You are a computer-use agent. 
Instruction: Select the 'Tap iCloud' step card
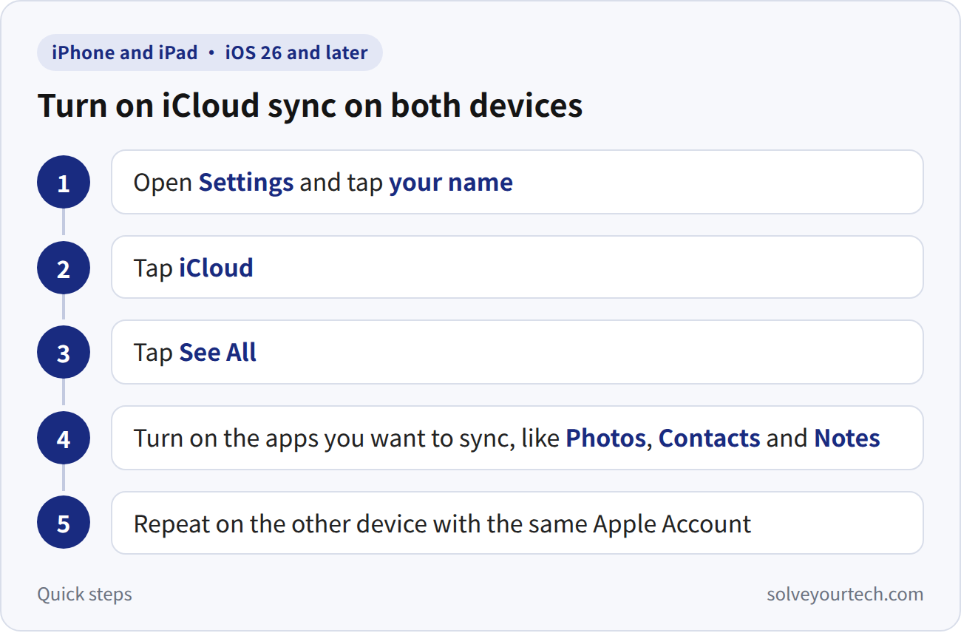click(517, 267)
